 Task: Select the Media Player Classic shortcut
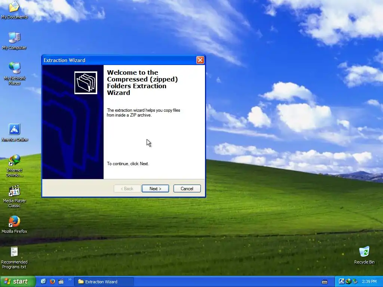15,197
